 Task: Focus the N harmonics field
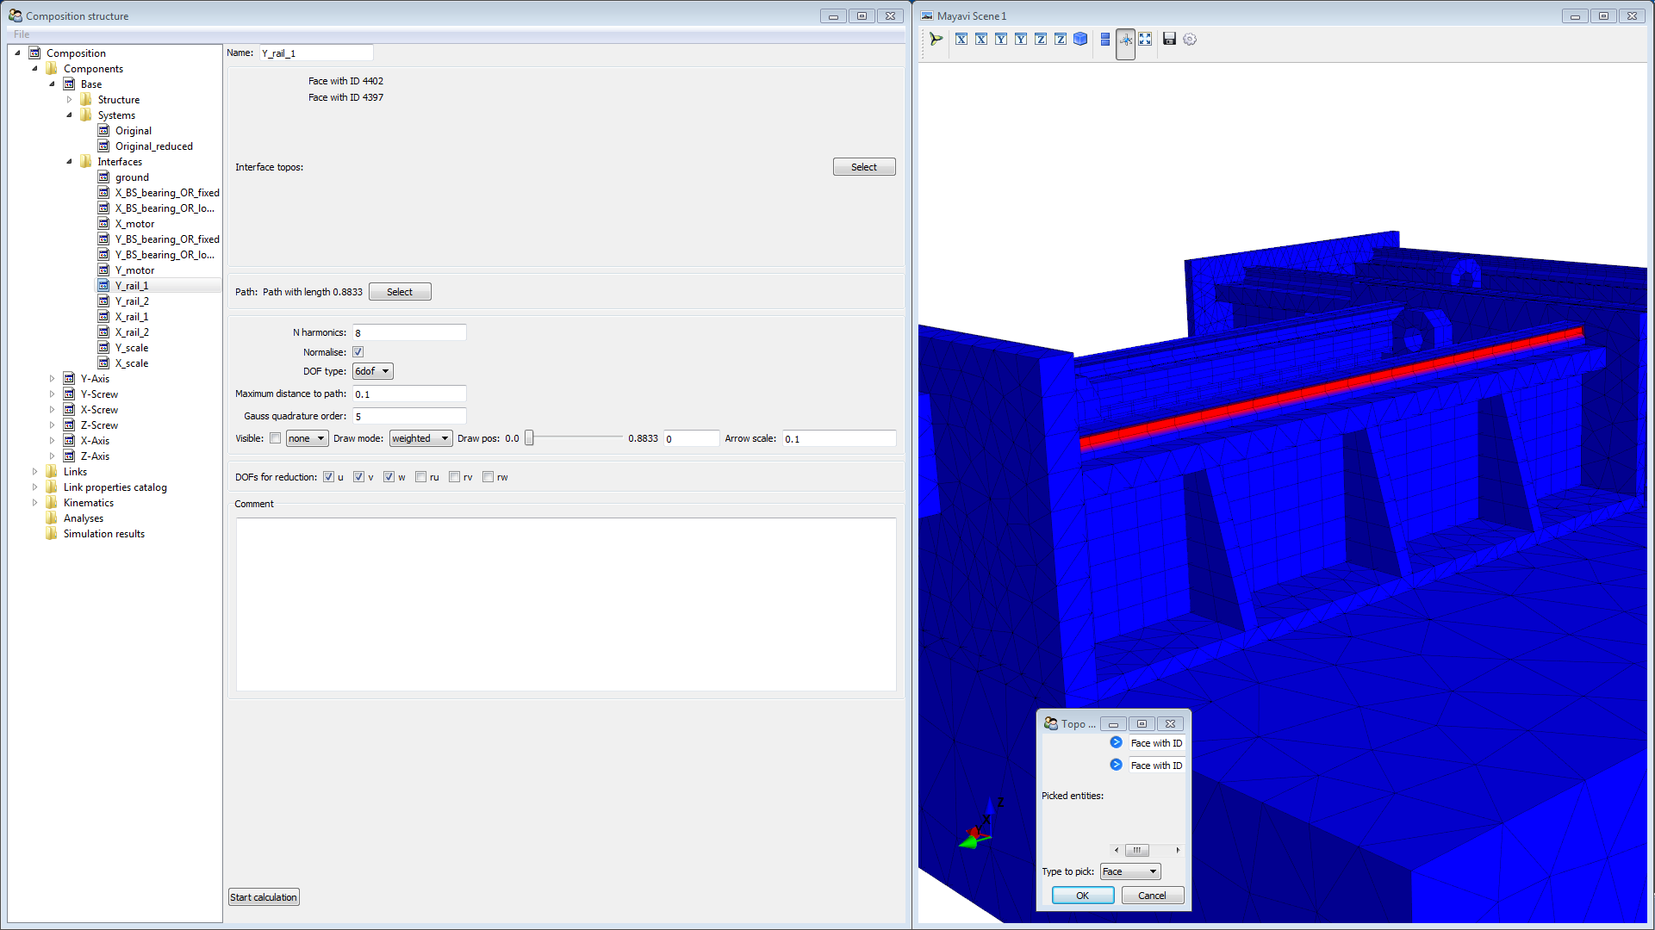pos(409,332)
